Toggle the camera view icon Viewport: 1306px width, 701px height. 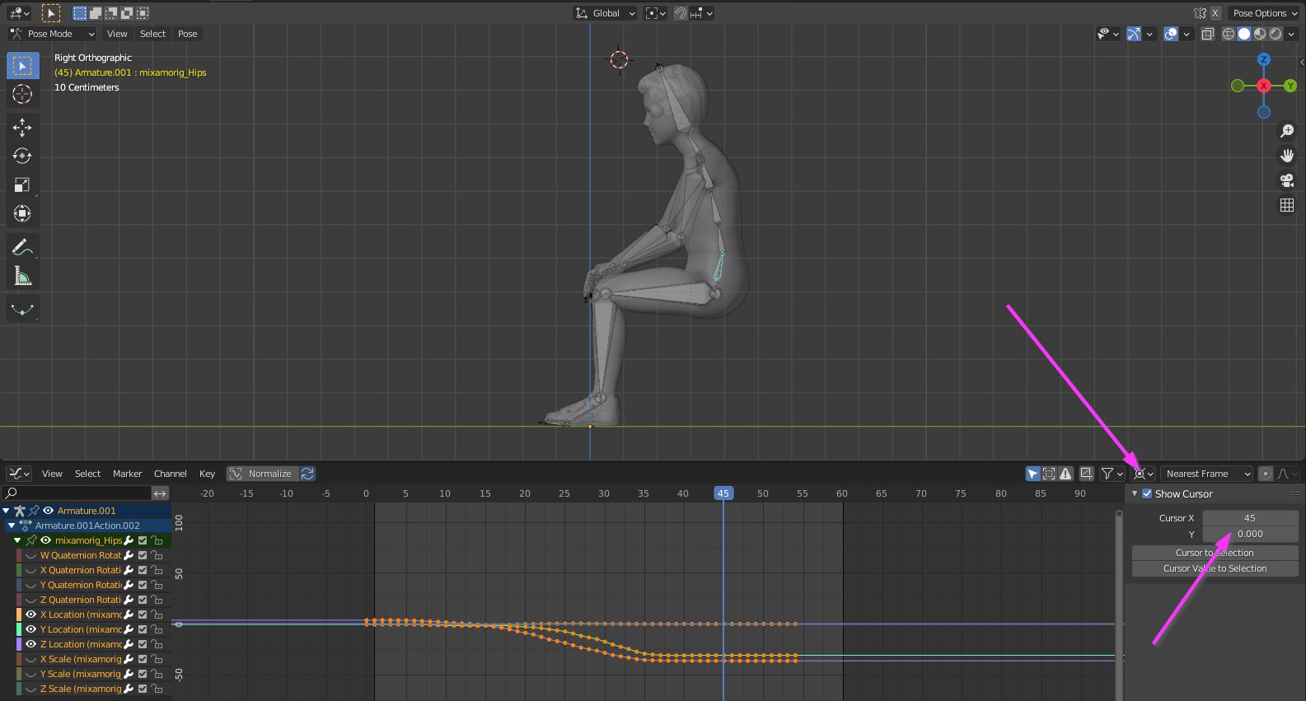click(x=1287, y=180)
